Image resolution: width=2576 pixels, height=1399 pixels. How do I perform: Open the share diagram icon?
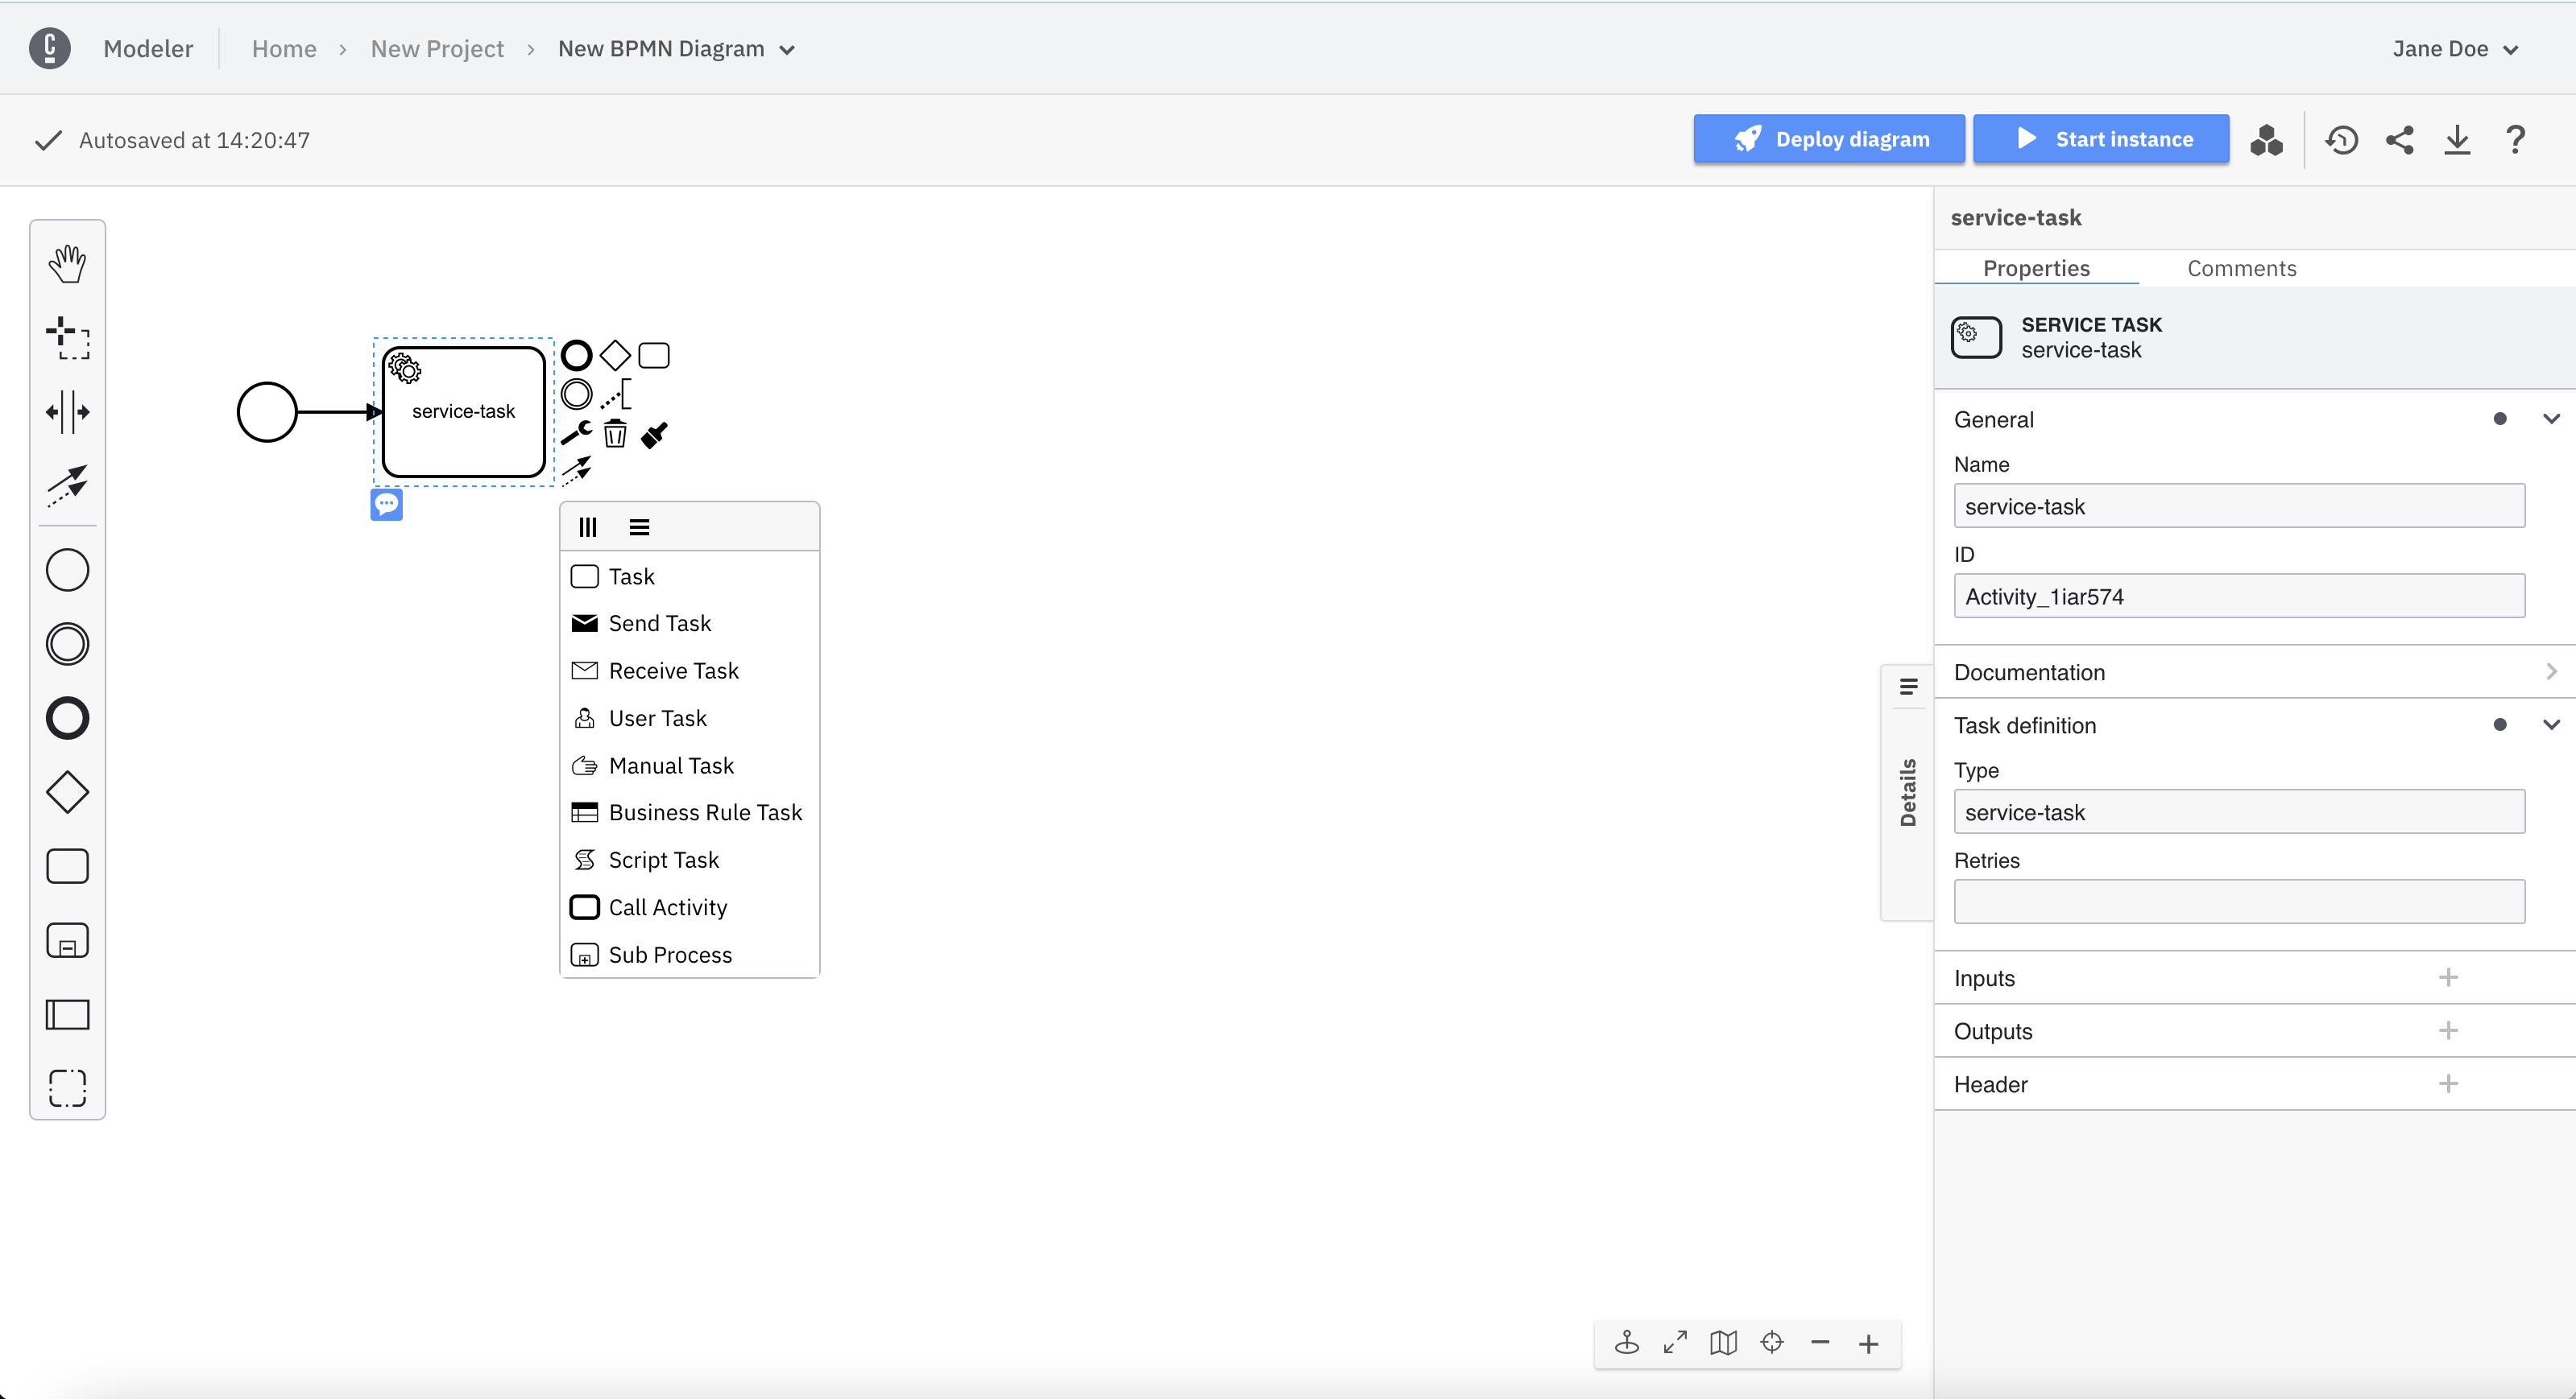(x=2400, y=139)
